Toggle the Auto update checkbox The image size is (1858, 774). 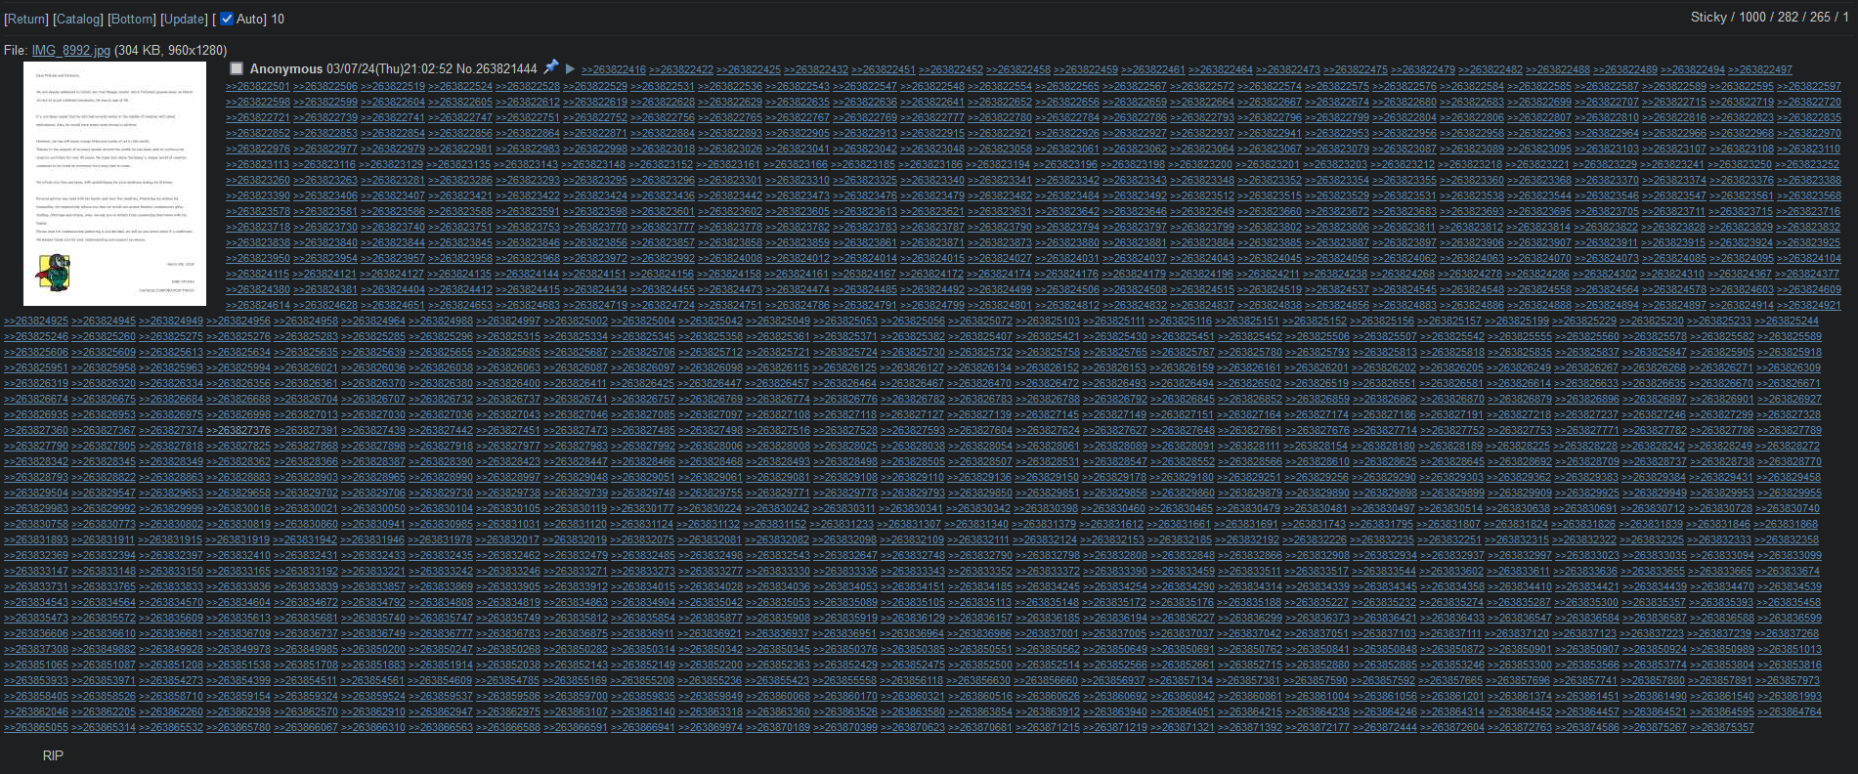(x=227, y=19)
